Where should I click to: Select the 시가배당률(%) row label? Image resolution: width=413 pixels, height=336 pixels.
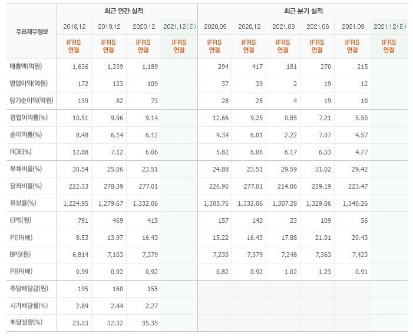[29, 306]
